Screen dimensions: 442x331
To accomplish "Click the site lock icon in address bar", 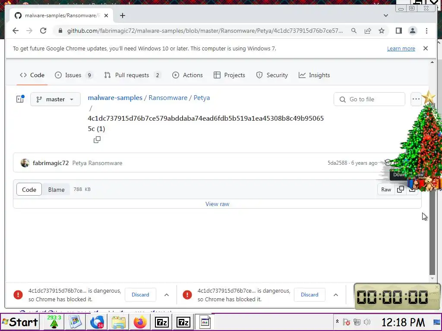I will click(60, 31).
